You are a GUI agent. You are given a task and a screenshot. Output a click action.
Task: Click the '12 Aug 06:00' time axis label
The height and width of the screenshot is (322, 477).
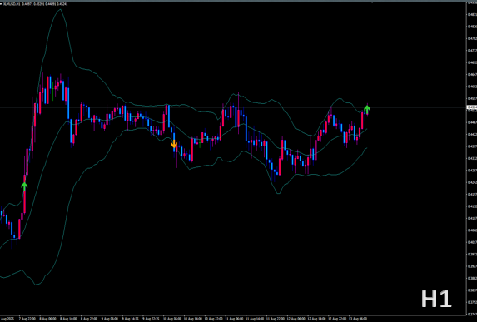(296, 319)
